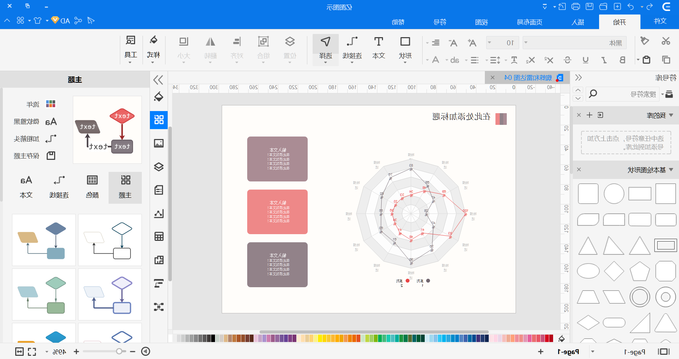Toggle Italic formatting

604,60
